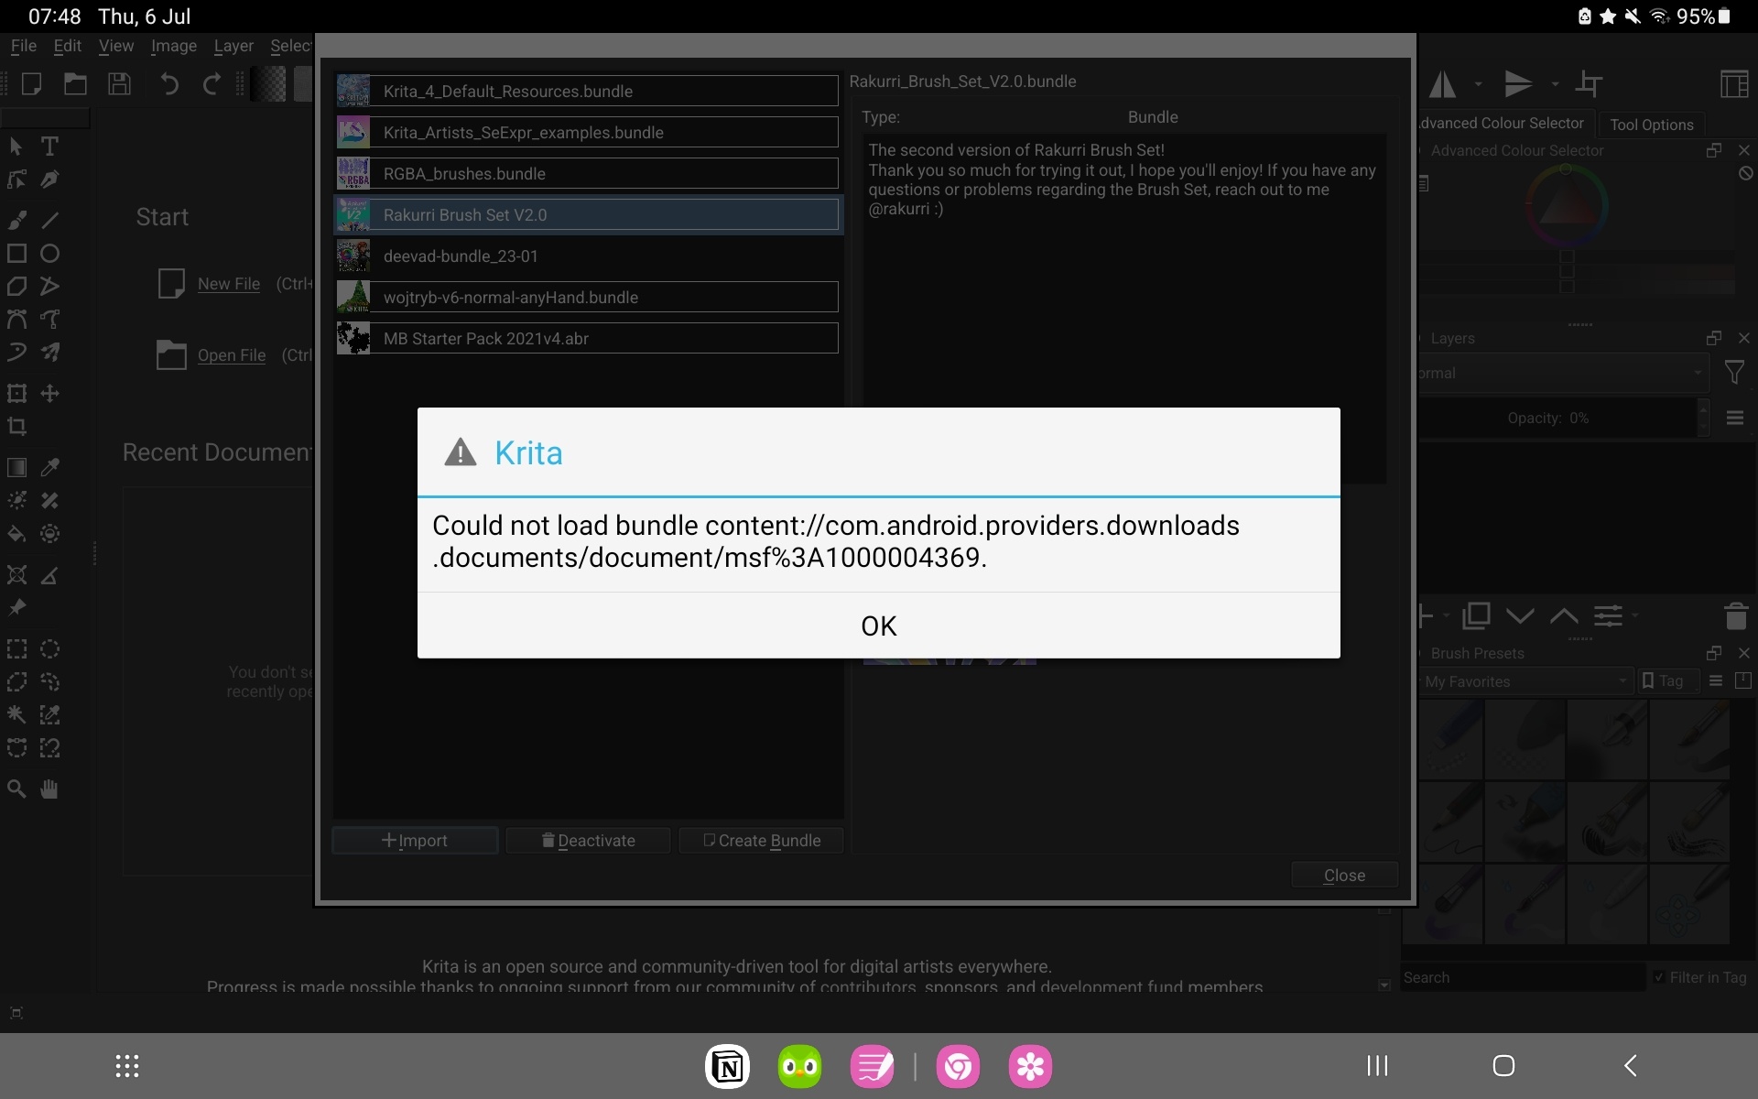Image resolution: width=1758 pixels, height=1099 pixels.
Task: Select Krita_4_Default_Resources.bundle in list
Action: [587, 91]
